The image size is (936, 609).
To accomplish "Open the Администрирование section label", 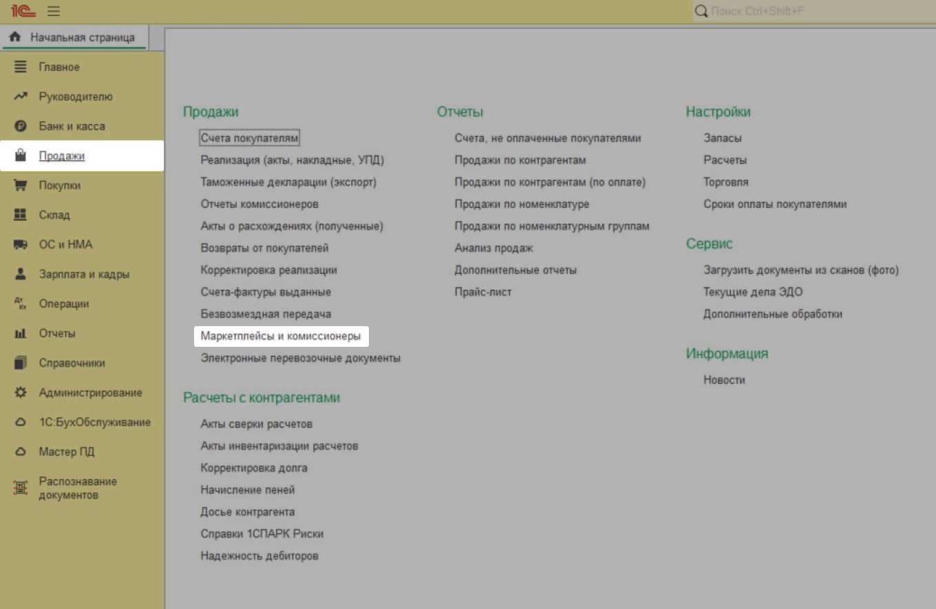I will (x=91, y=392).
